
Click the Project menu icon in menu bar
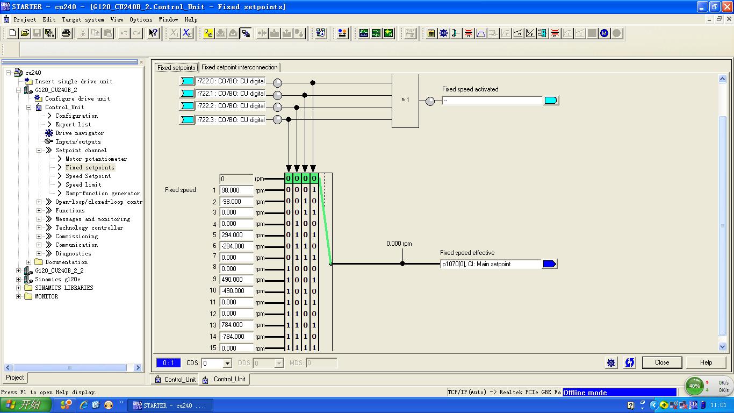pos(6,19)
